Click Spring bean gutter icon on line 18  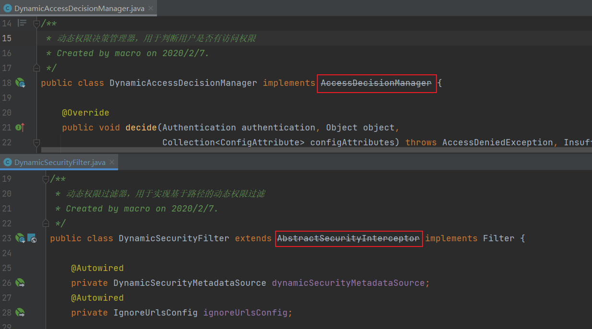(x=20, y=83)
